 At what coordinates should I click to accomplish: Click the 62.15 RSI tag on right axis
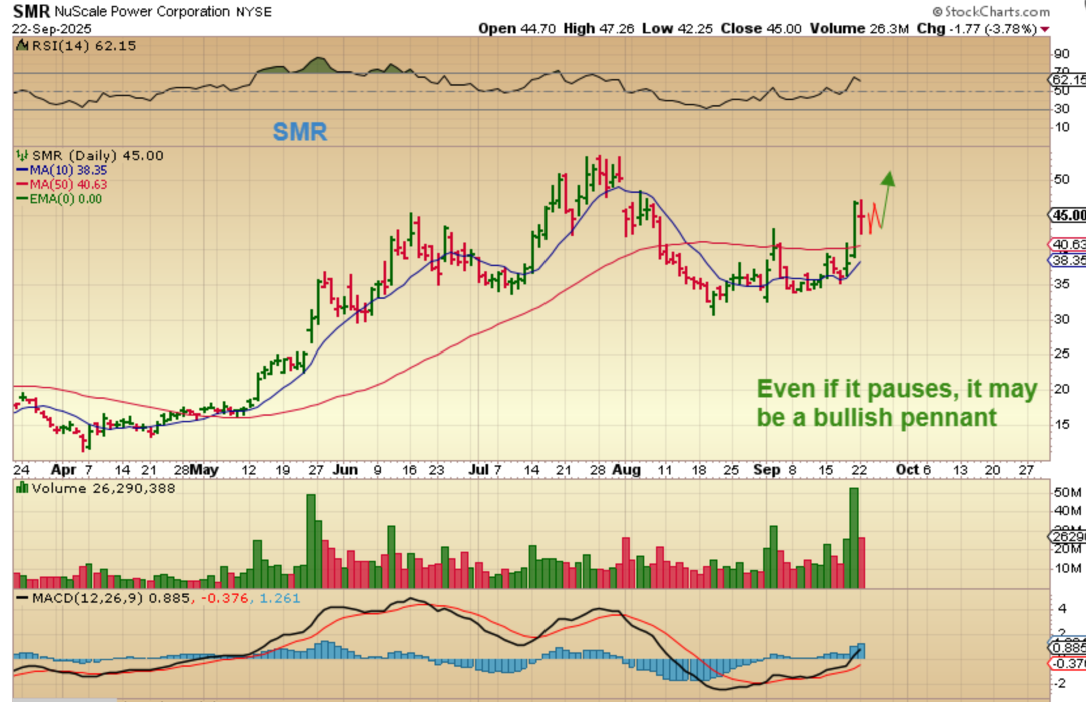click(1067, 80)
